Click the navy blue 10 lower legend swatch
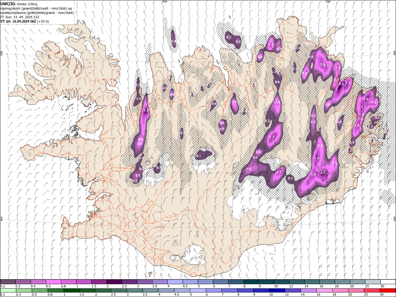 [277, 291]
